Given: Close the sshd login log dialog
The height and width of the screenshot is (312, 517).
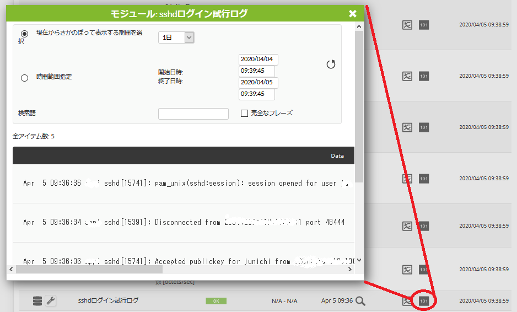Looking at the screenshot, I should (352, 14).
